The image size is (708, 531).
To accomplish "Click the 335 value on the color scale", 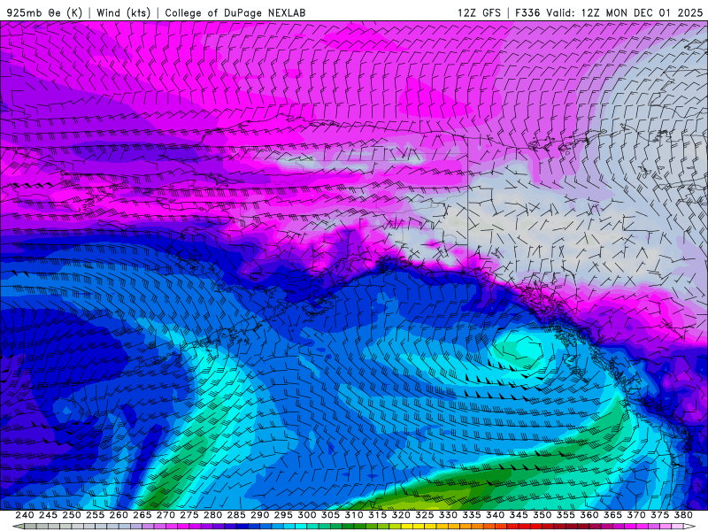I will pos(472,515).
